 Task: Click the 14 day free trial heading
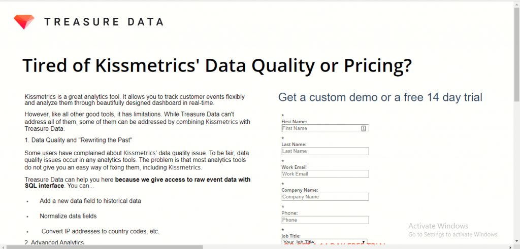380,97
